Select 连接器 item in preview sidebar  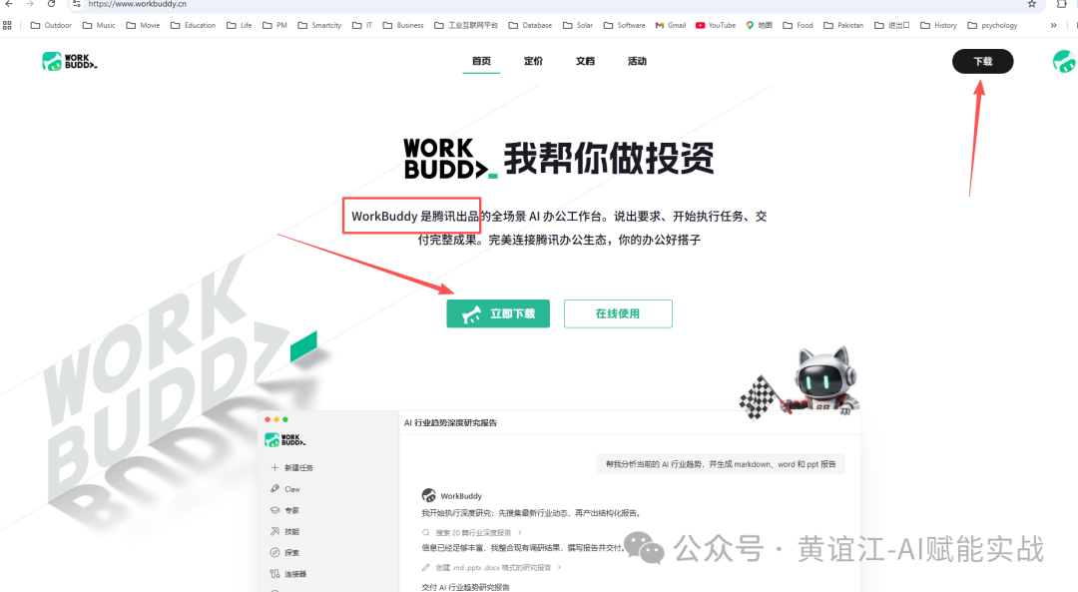pyautogui.click(x=288, y=574)
